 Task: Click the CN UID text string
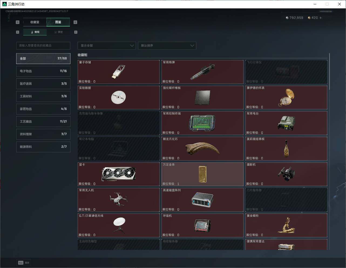pyautogui.click(x=37, y=11)
